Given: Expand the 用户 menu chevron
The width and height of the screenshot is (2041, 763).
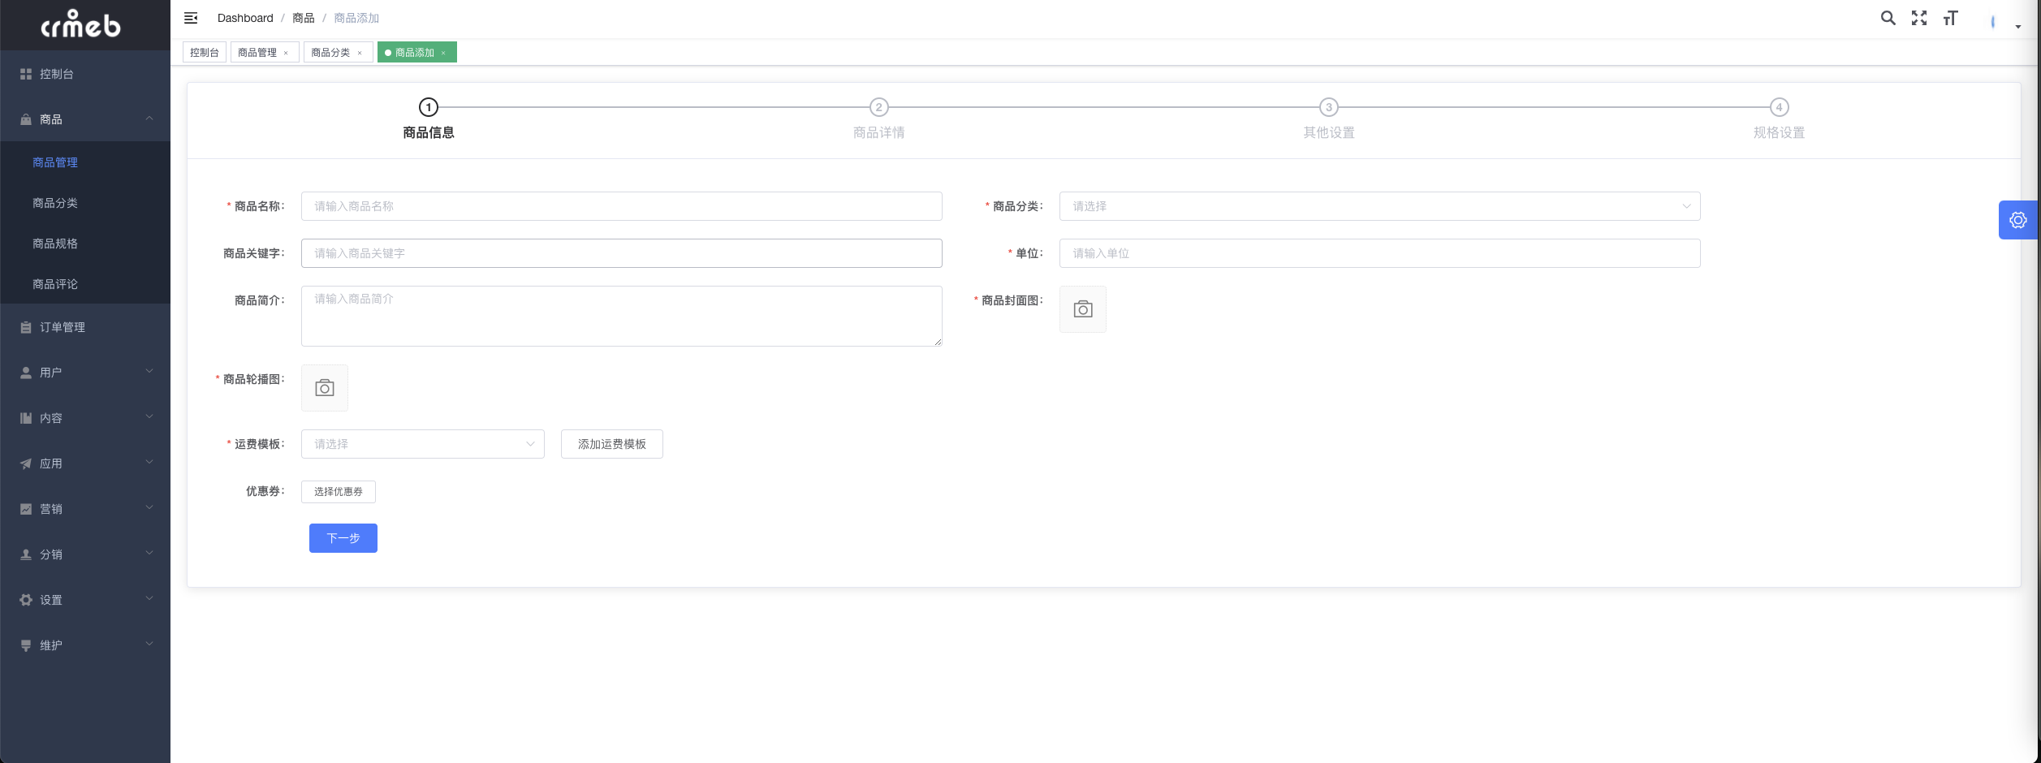Looking at the screenshot, I should pyautogui.click(x=149, y=372).
